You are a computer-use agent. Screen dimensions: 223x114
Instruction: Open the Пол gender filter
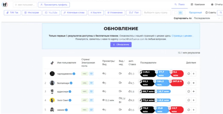pyautogui.click(x=133, y=13)
